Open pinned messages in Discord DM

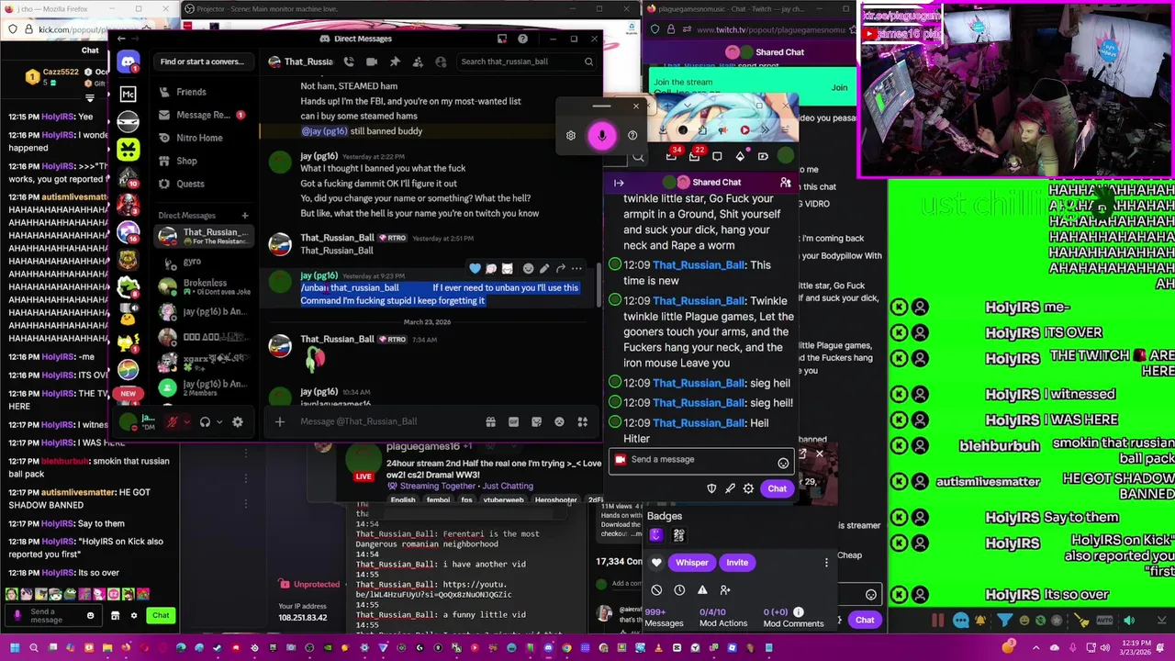395,62
